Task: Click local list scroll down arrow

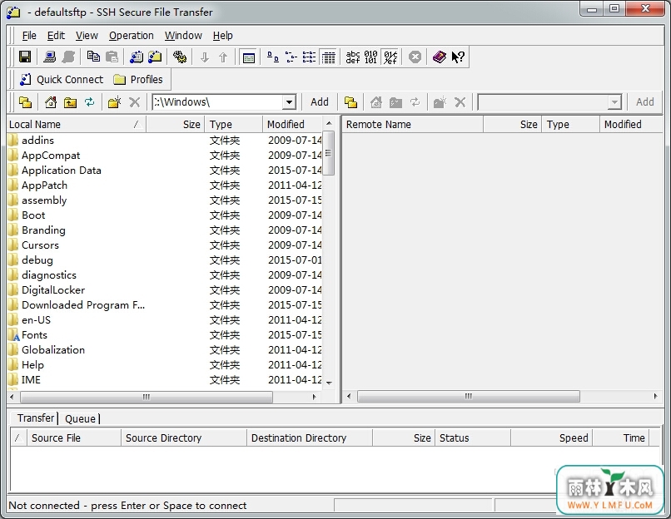Action: tap(329, 383)
